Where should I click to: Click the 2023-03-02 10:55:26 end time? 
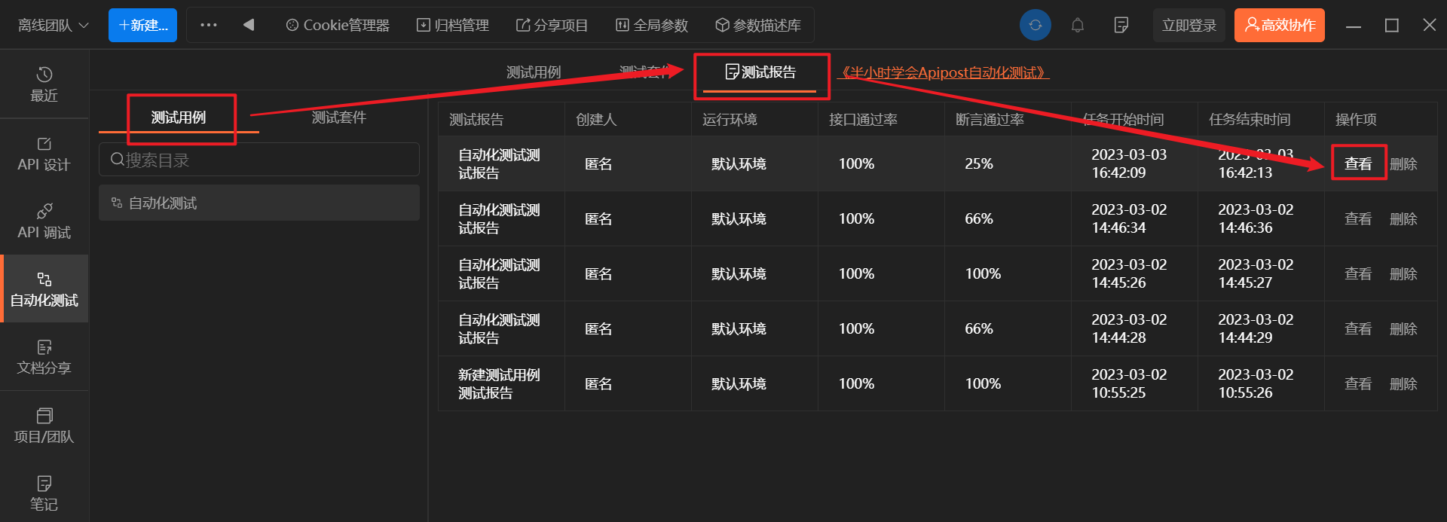pyautogui.click(x=1256, y=384)
